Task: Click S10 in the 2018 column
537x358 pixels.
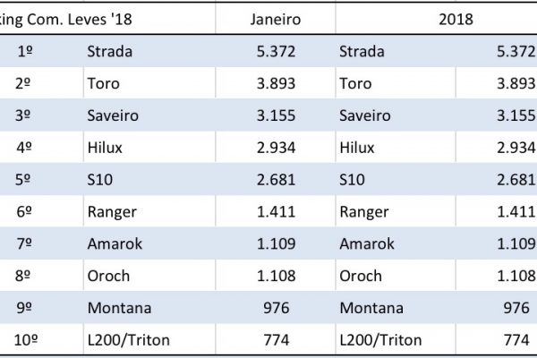Action: [x=352, y=178]
